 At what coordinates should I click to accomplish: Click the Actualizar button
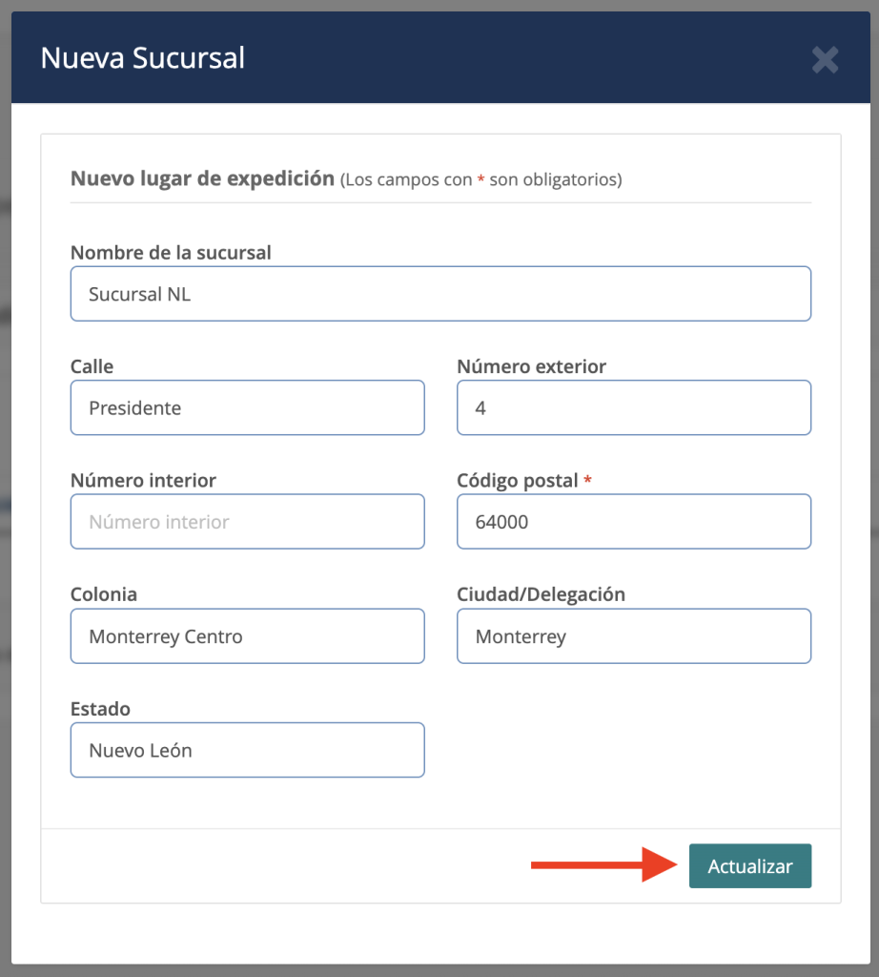(750, 866)
